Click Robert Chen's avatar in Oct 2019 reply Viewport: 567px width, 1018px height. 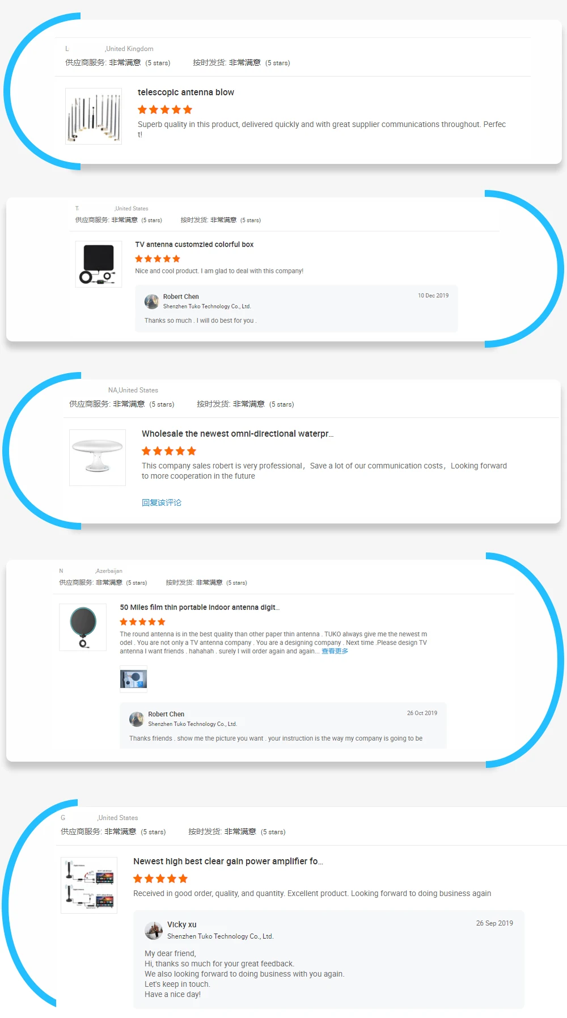tap(137, 719)
